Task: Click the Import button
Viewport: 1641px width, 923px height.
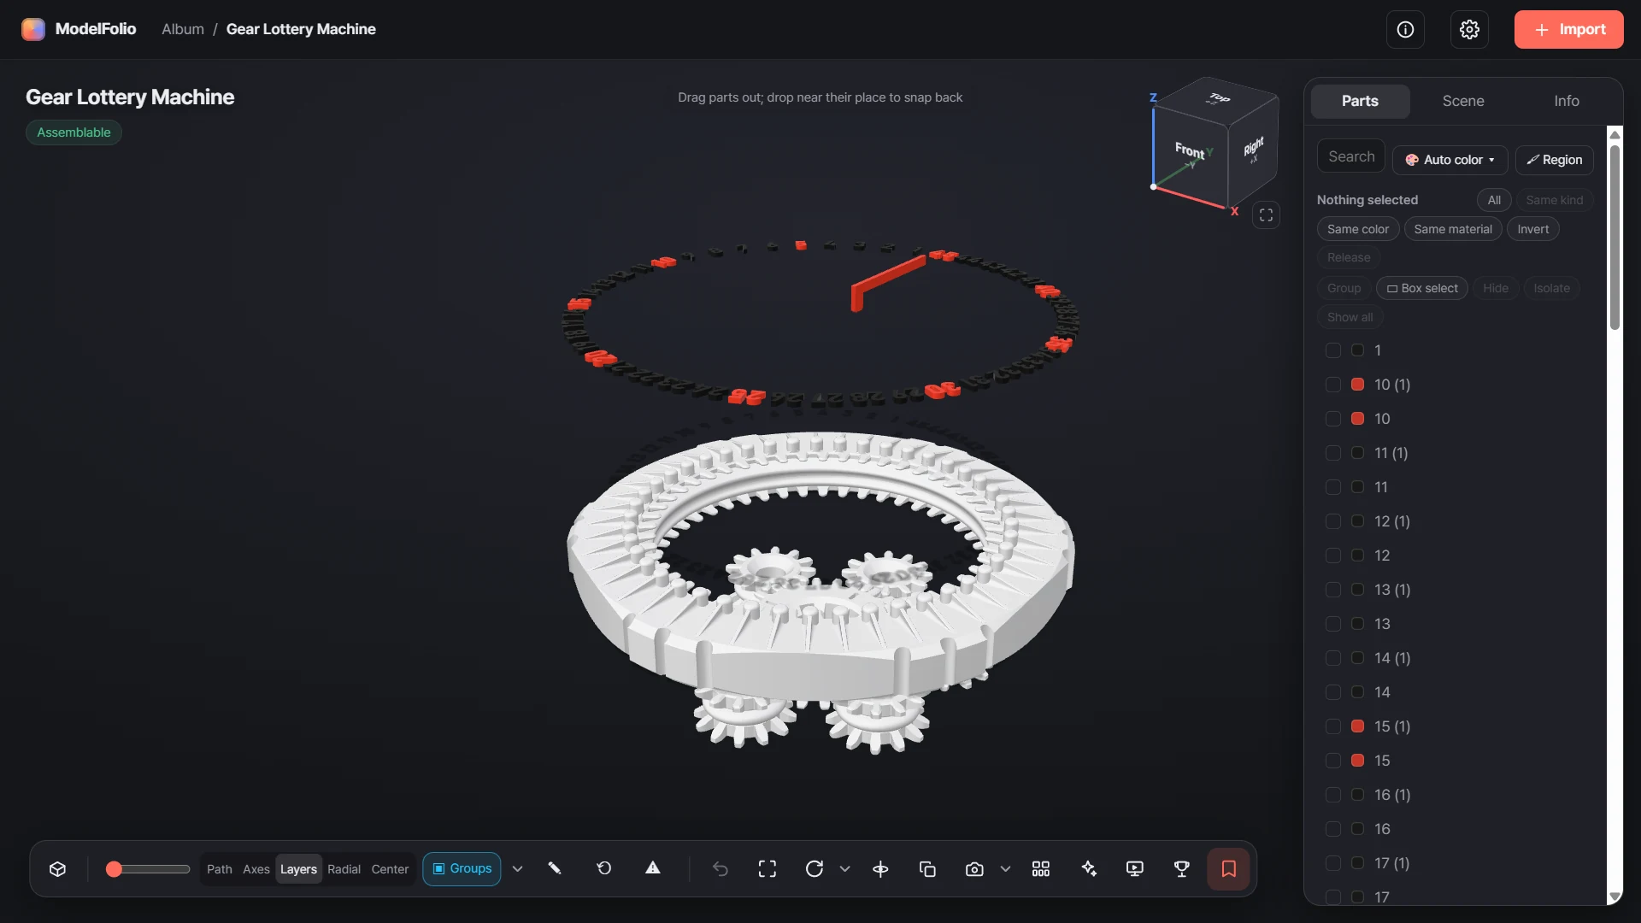Action: point(1568,30)
